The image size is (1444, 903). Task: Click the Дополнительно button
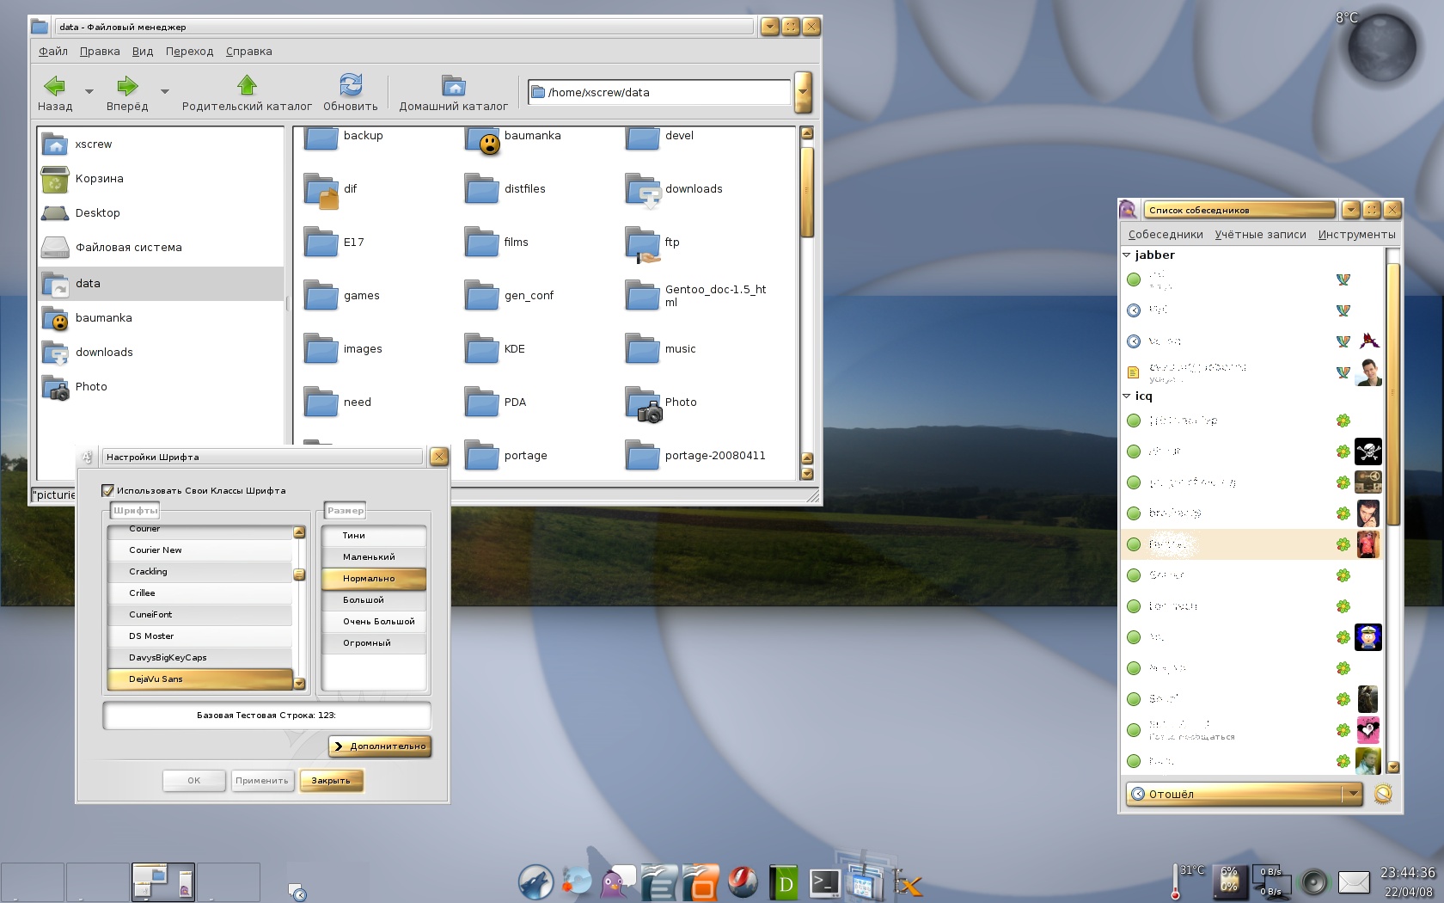coord(380,746)
